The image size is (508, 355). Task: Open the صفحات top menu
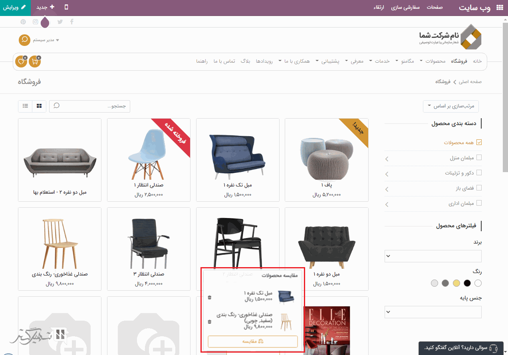435,8
